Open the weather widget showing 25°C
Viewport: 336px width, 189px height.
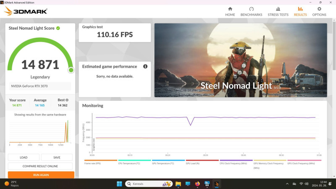(12, 184)
